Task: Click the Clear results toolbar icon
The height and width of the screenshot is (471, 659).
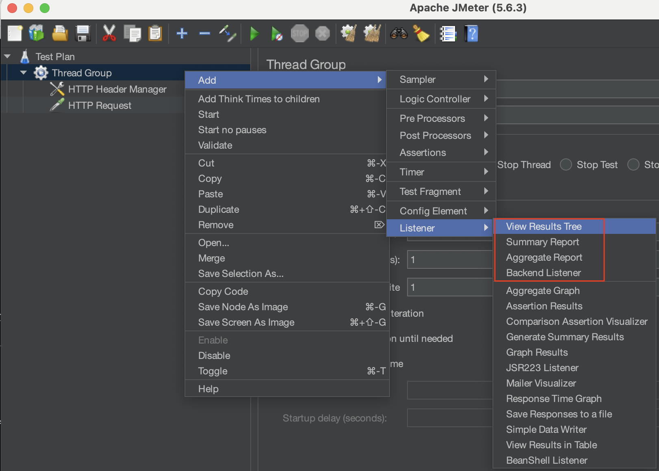Action: coord(349,33)
